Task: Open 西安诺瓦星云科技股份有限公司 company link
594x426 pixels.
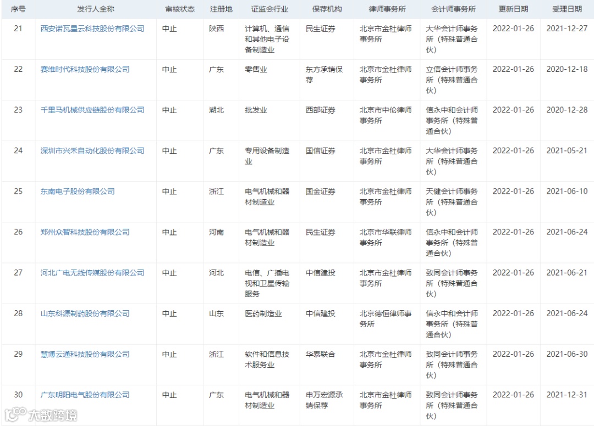Action: [x=92, y=29]
